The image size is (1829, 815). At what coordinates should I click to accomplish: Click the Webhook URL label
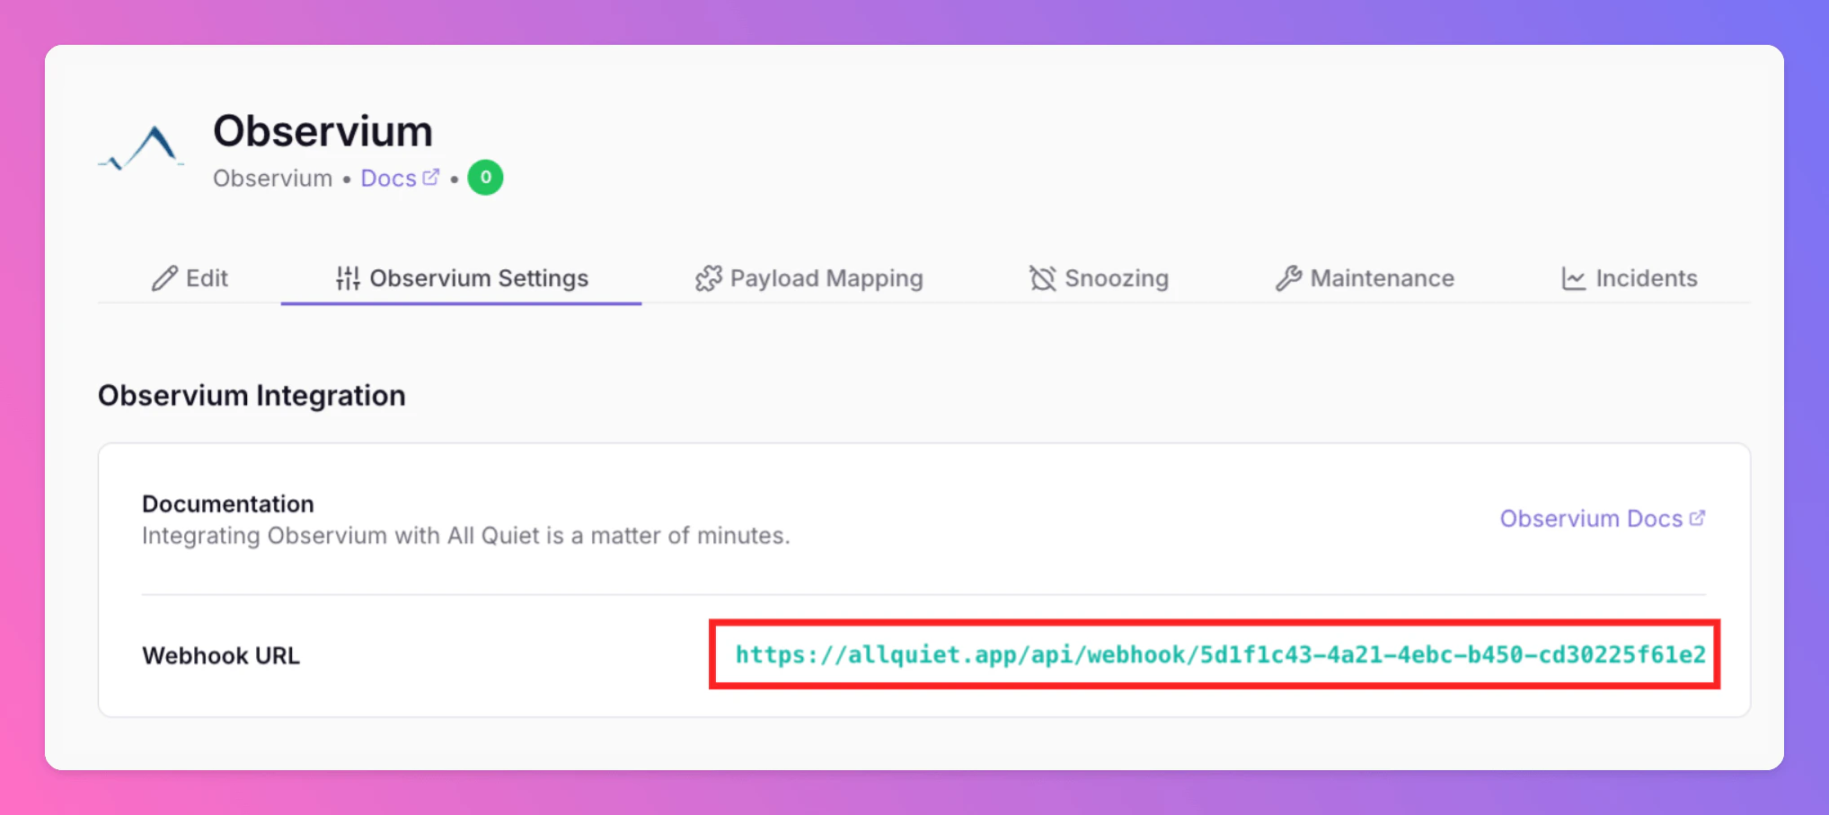point(221,655)
